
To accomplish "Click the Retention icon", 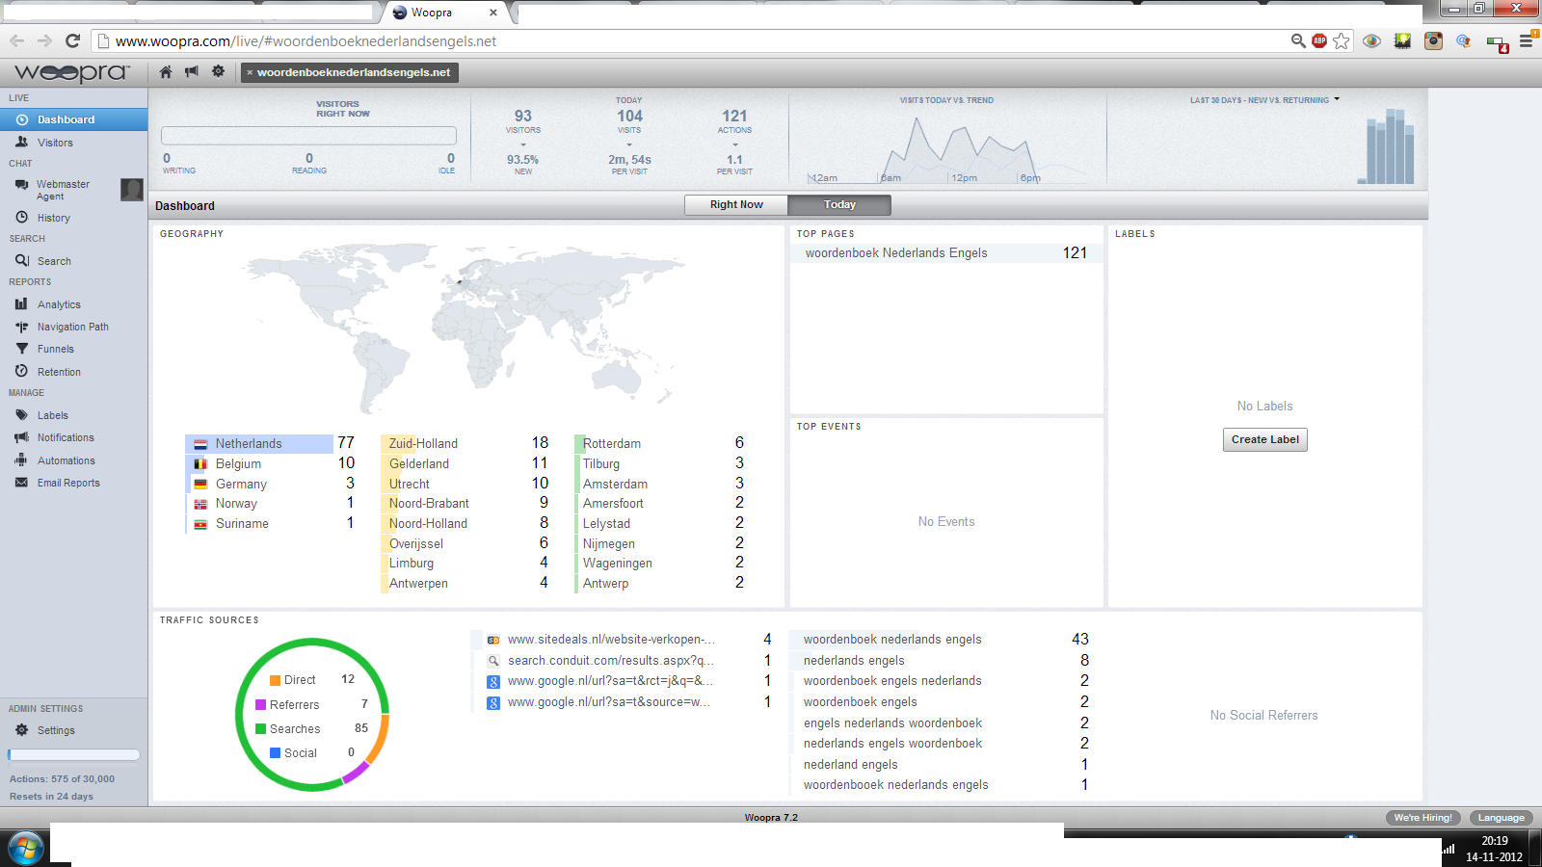I will coord(21,371).
